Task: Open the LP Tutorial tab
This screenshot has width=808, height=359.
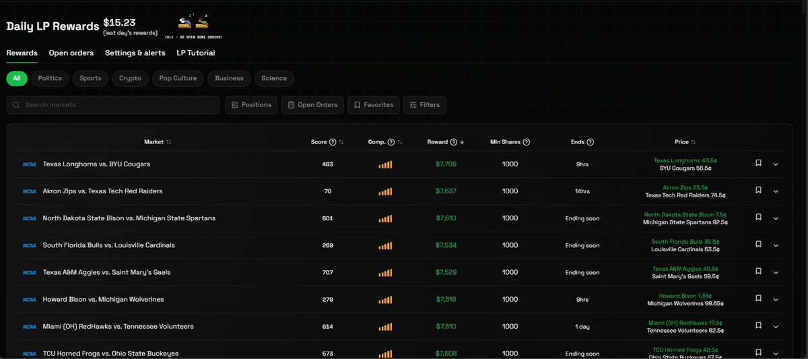Action: pyautogui.click(x=196, y=53)
